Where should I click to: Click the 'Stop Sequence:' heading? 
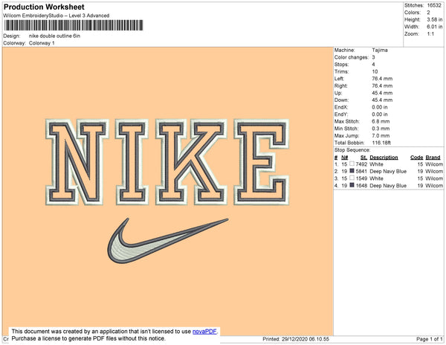352,150
